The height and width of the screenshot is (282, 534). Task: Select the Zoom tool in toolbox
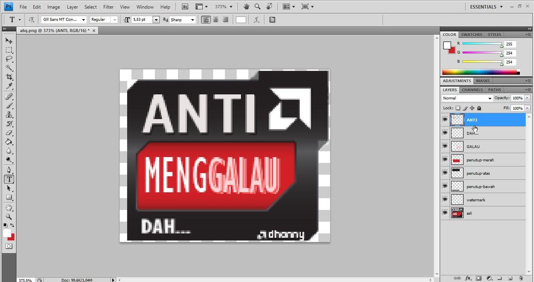pos(9,217)
